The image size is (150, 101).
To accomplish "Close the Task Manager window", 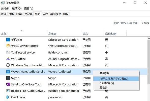I will coord(145,3).
